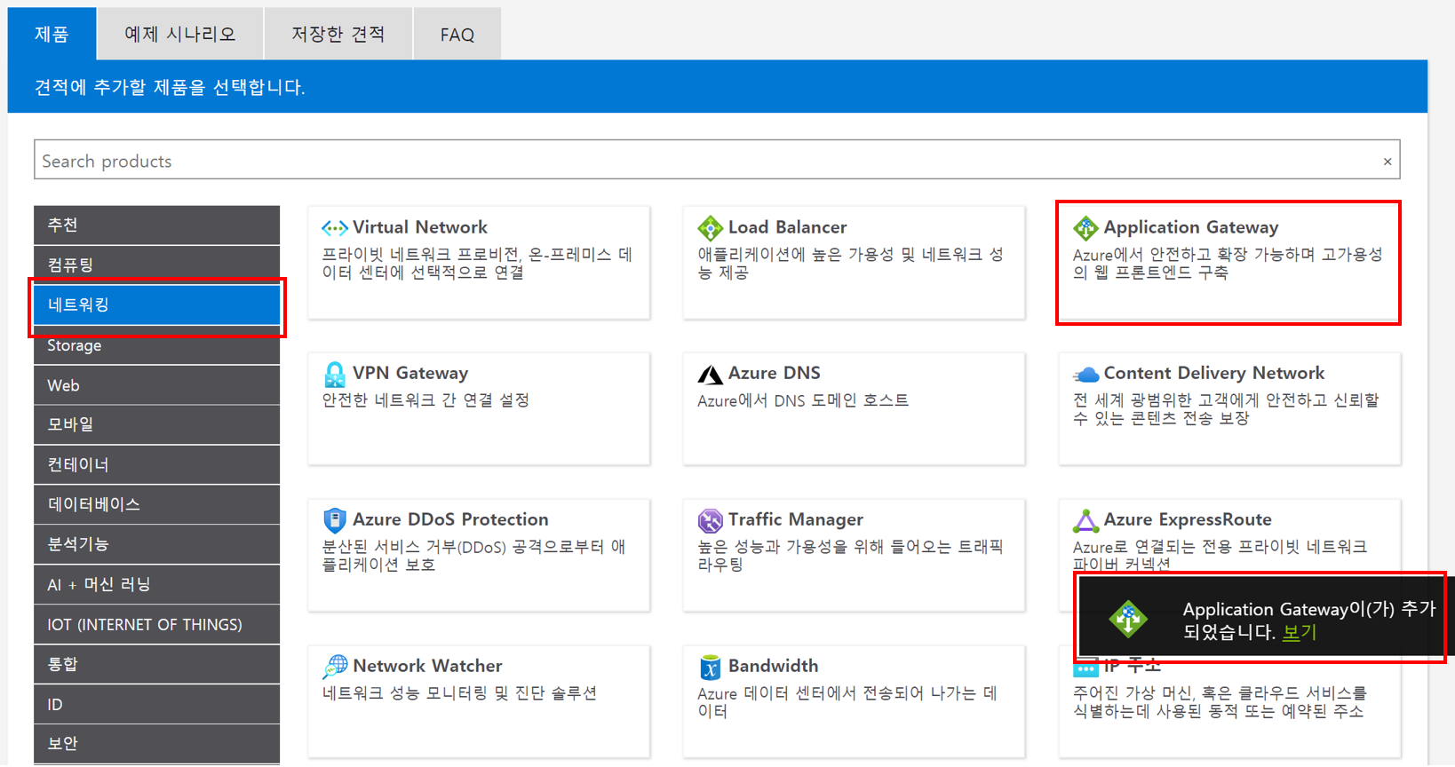Add Bandwidth to the estimate
Screen dimensions: 1455x767
pyautogui.click(x=854, y=701)
